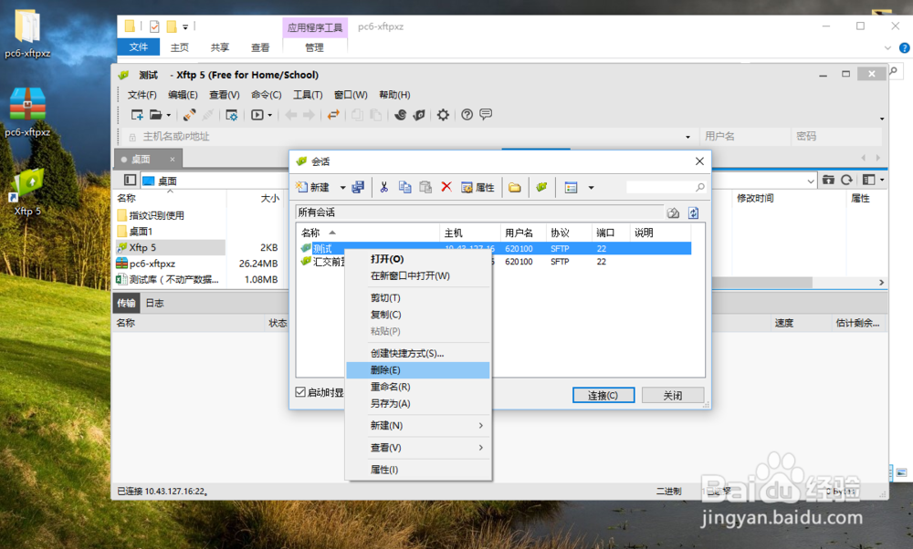This screenshot has height=549, width=913.
Task: Toggle the folder tree pane icon left of 桌面
Action: tap(131, 181)
